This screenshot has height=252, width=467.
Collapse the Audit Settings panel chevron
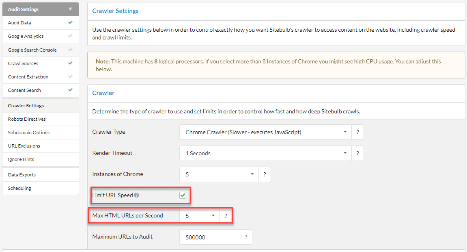tap(70, 9)
